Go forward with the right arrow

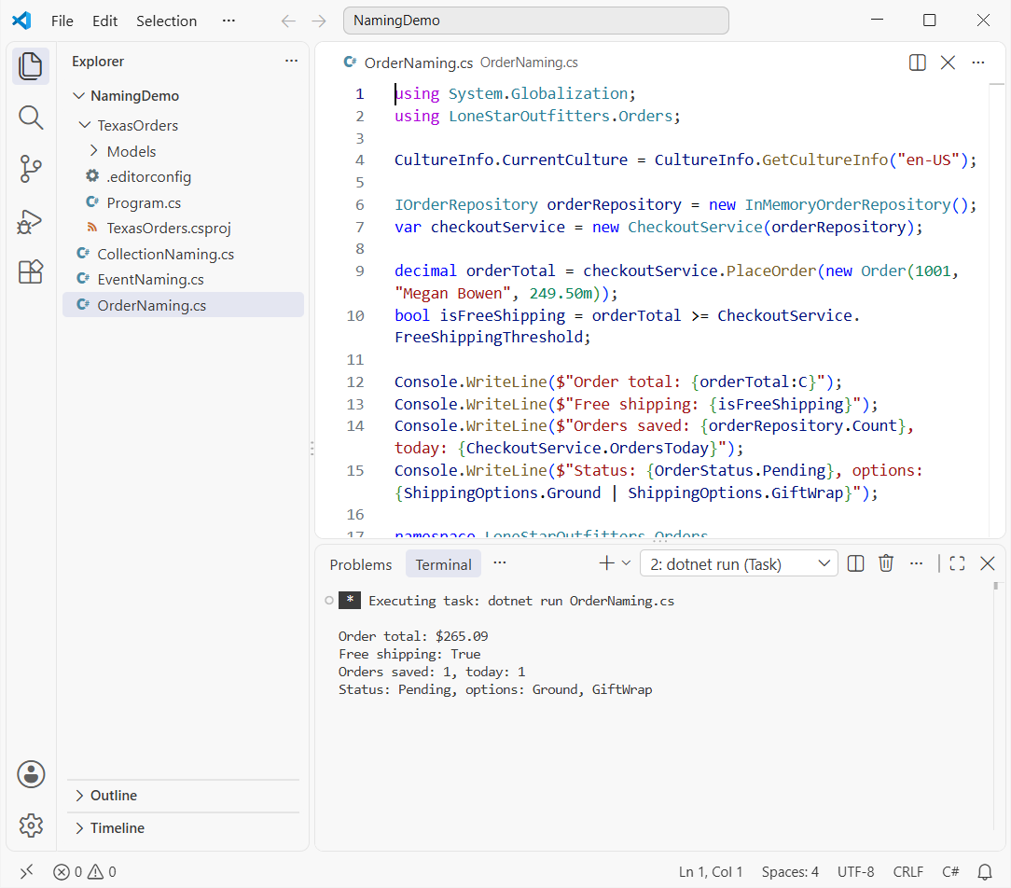click(x=319, y=21)
